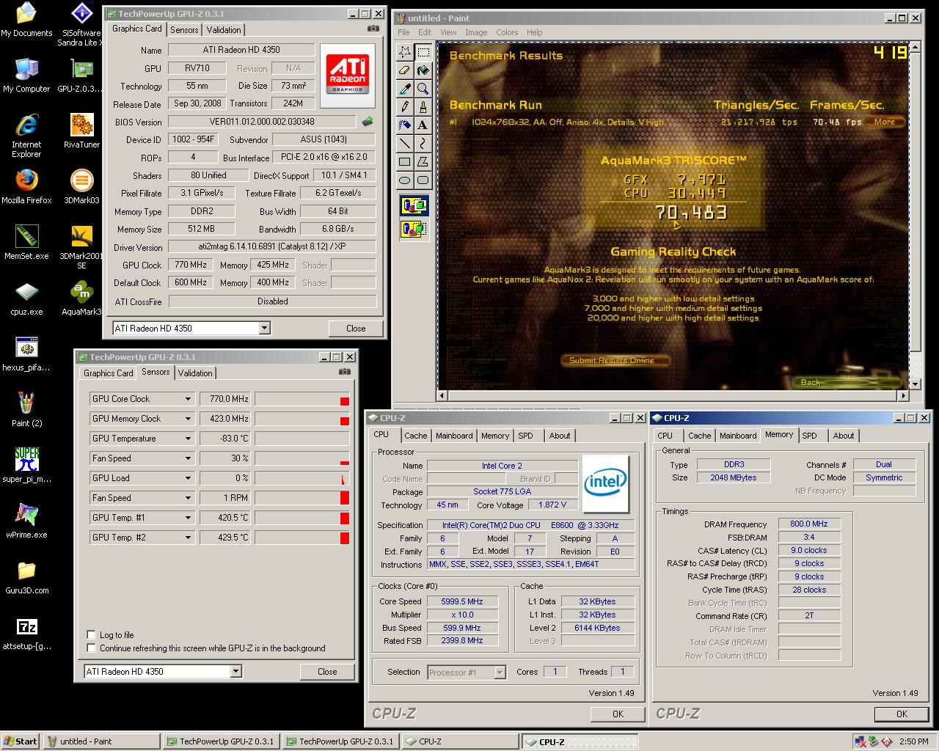Select transparent selection mode in Paint
The height and width of the screenshot is (751, 939).
click(414, 229)
